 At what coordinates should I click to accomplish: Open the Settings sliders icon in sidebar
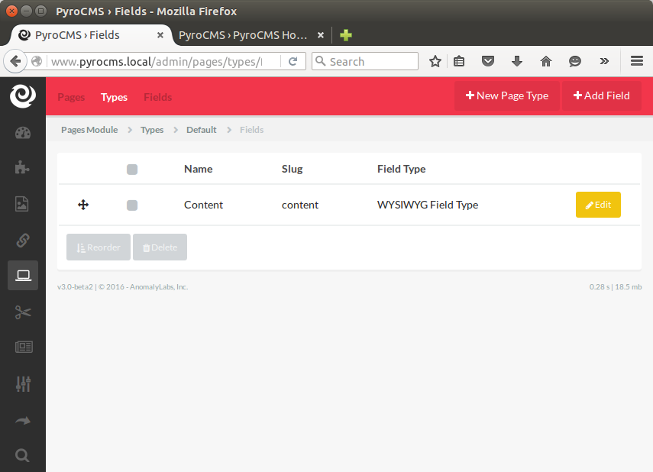(x=24, y=383)
